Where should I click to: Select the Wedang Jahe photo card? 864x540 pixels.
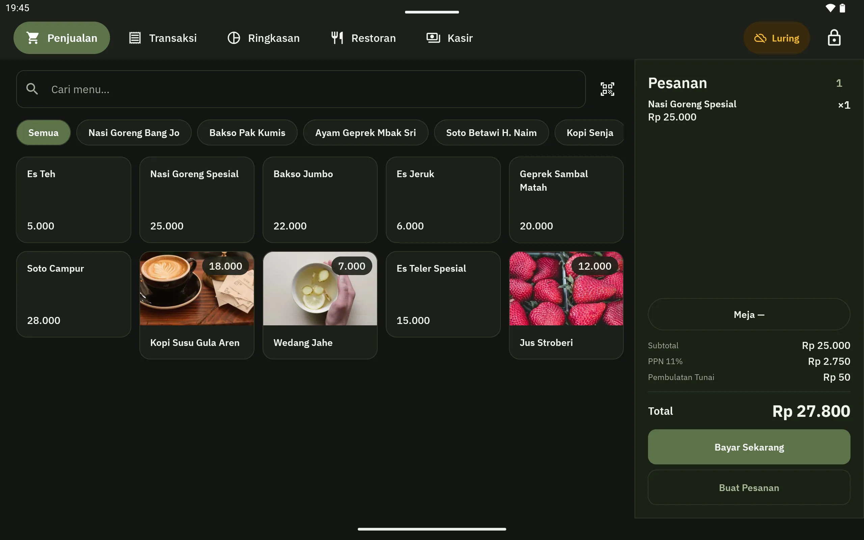click(x=320, y=305)
